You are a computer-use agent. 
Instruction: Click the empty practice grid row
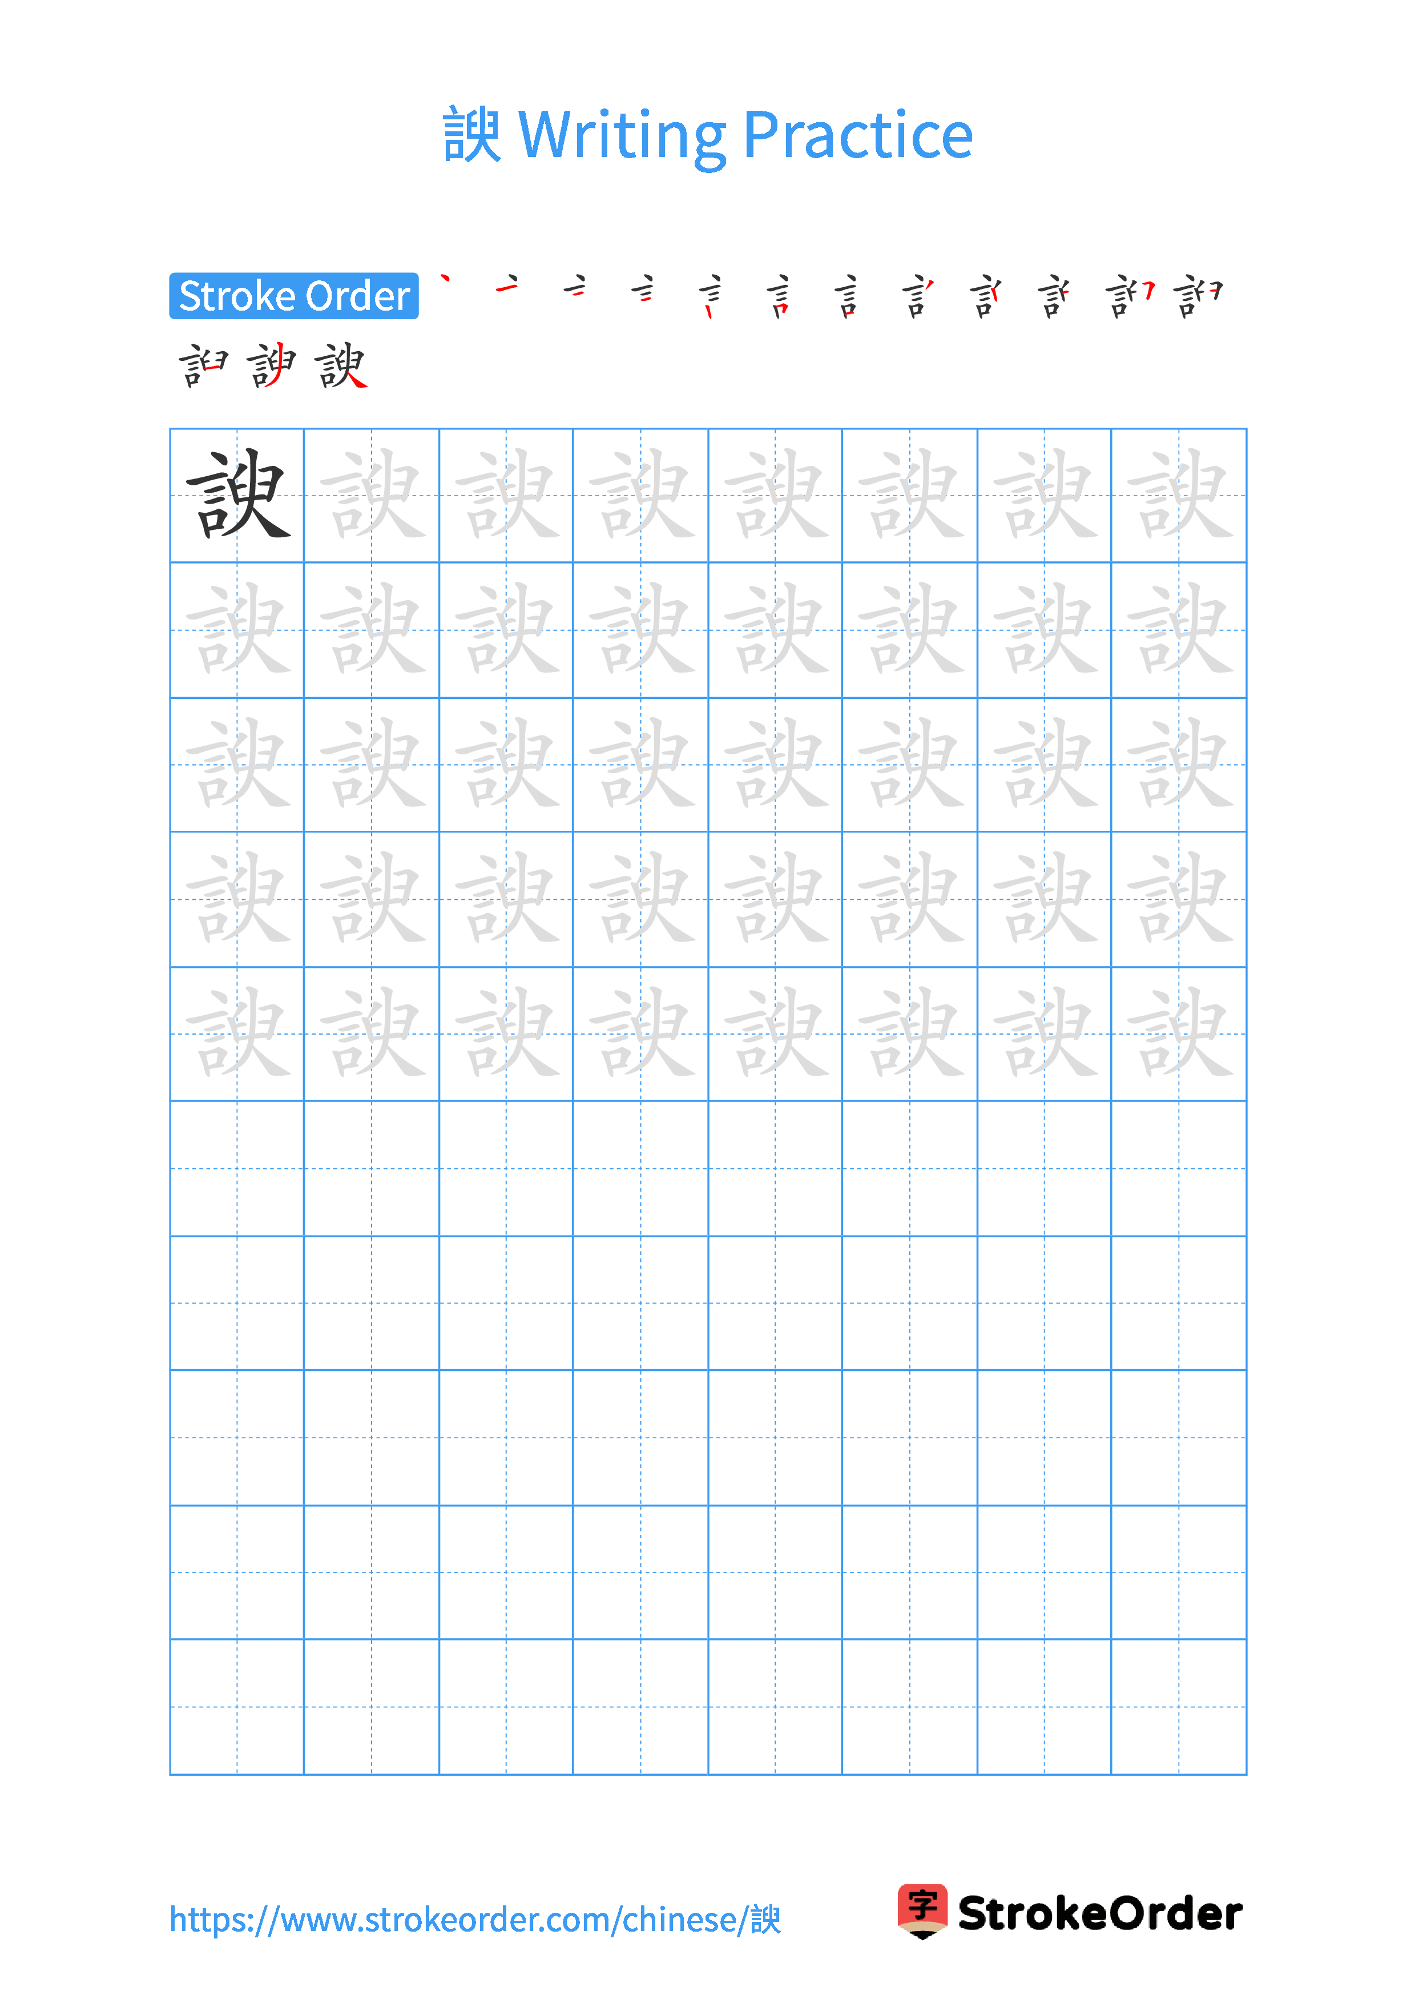tap(708, 1164)
